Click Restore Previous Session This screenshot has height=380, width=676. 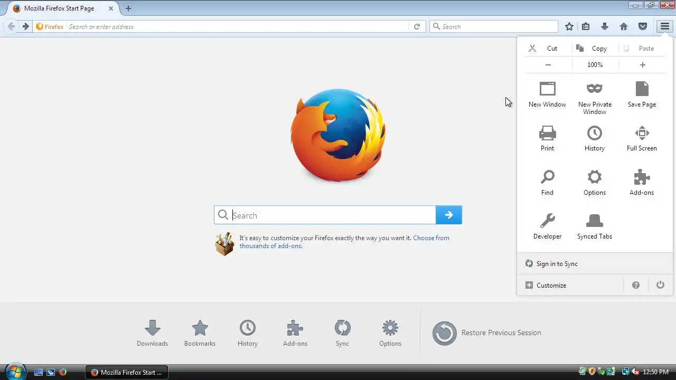coord(487,333)
